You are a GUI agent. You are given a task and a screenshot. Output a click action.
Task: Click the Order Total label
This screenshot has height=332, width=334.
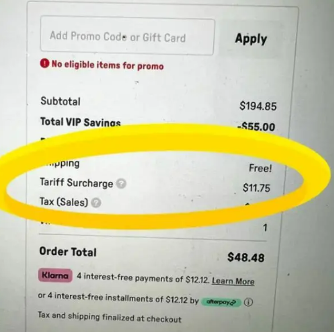68,252
